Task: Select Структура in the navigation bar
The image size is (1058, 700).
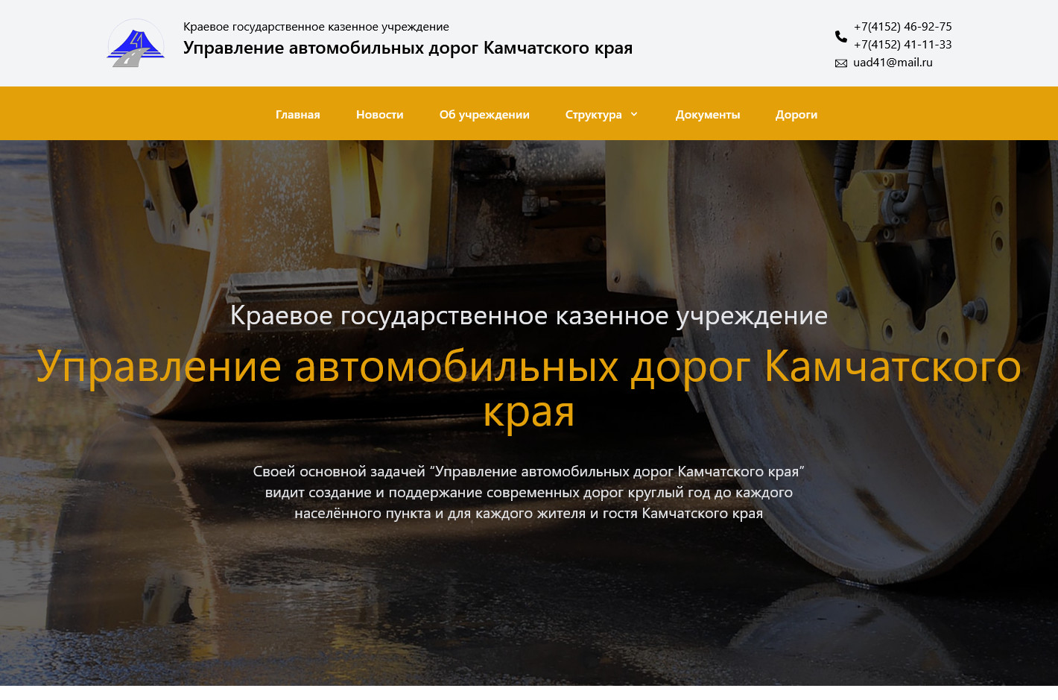Action: point(594,114)
